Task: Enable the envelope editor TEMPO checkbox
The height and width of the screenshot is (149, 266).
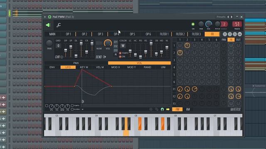Action: click(x=72, y=106)
